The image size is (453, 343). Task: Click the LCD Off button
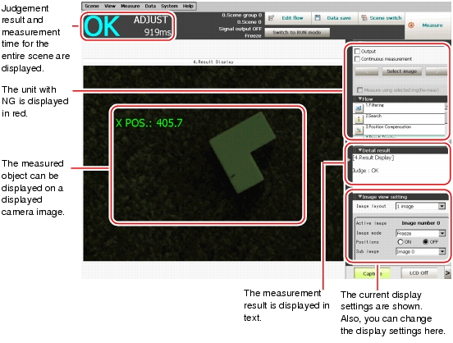(419, 273)
